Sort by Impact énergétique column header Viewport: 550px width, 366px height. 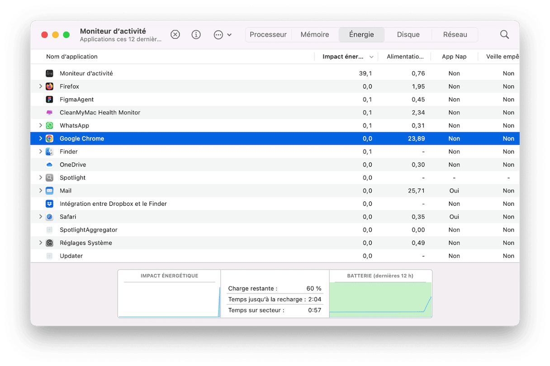pos(346,57)
